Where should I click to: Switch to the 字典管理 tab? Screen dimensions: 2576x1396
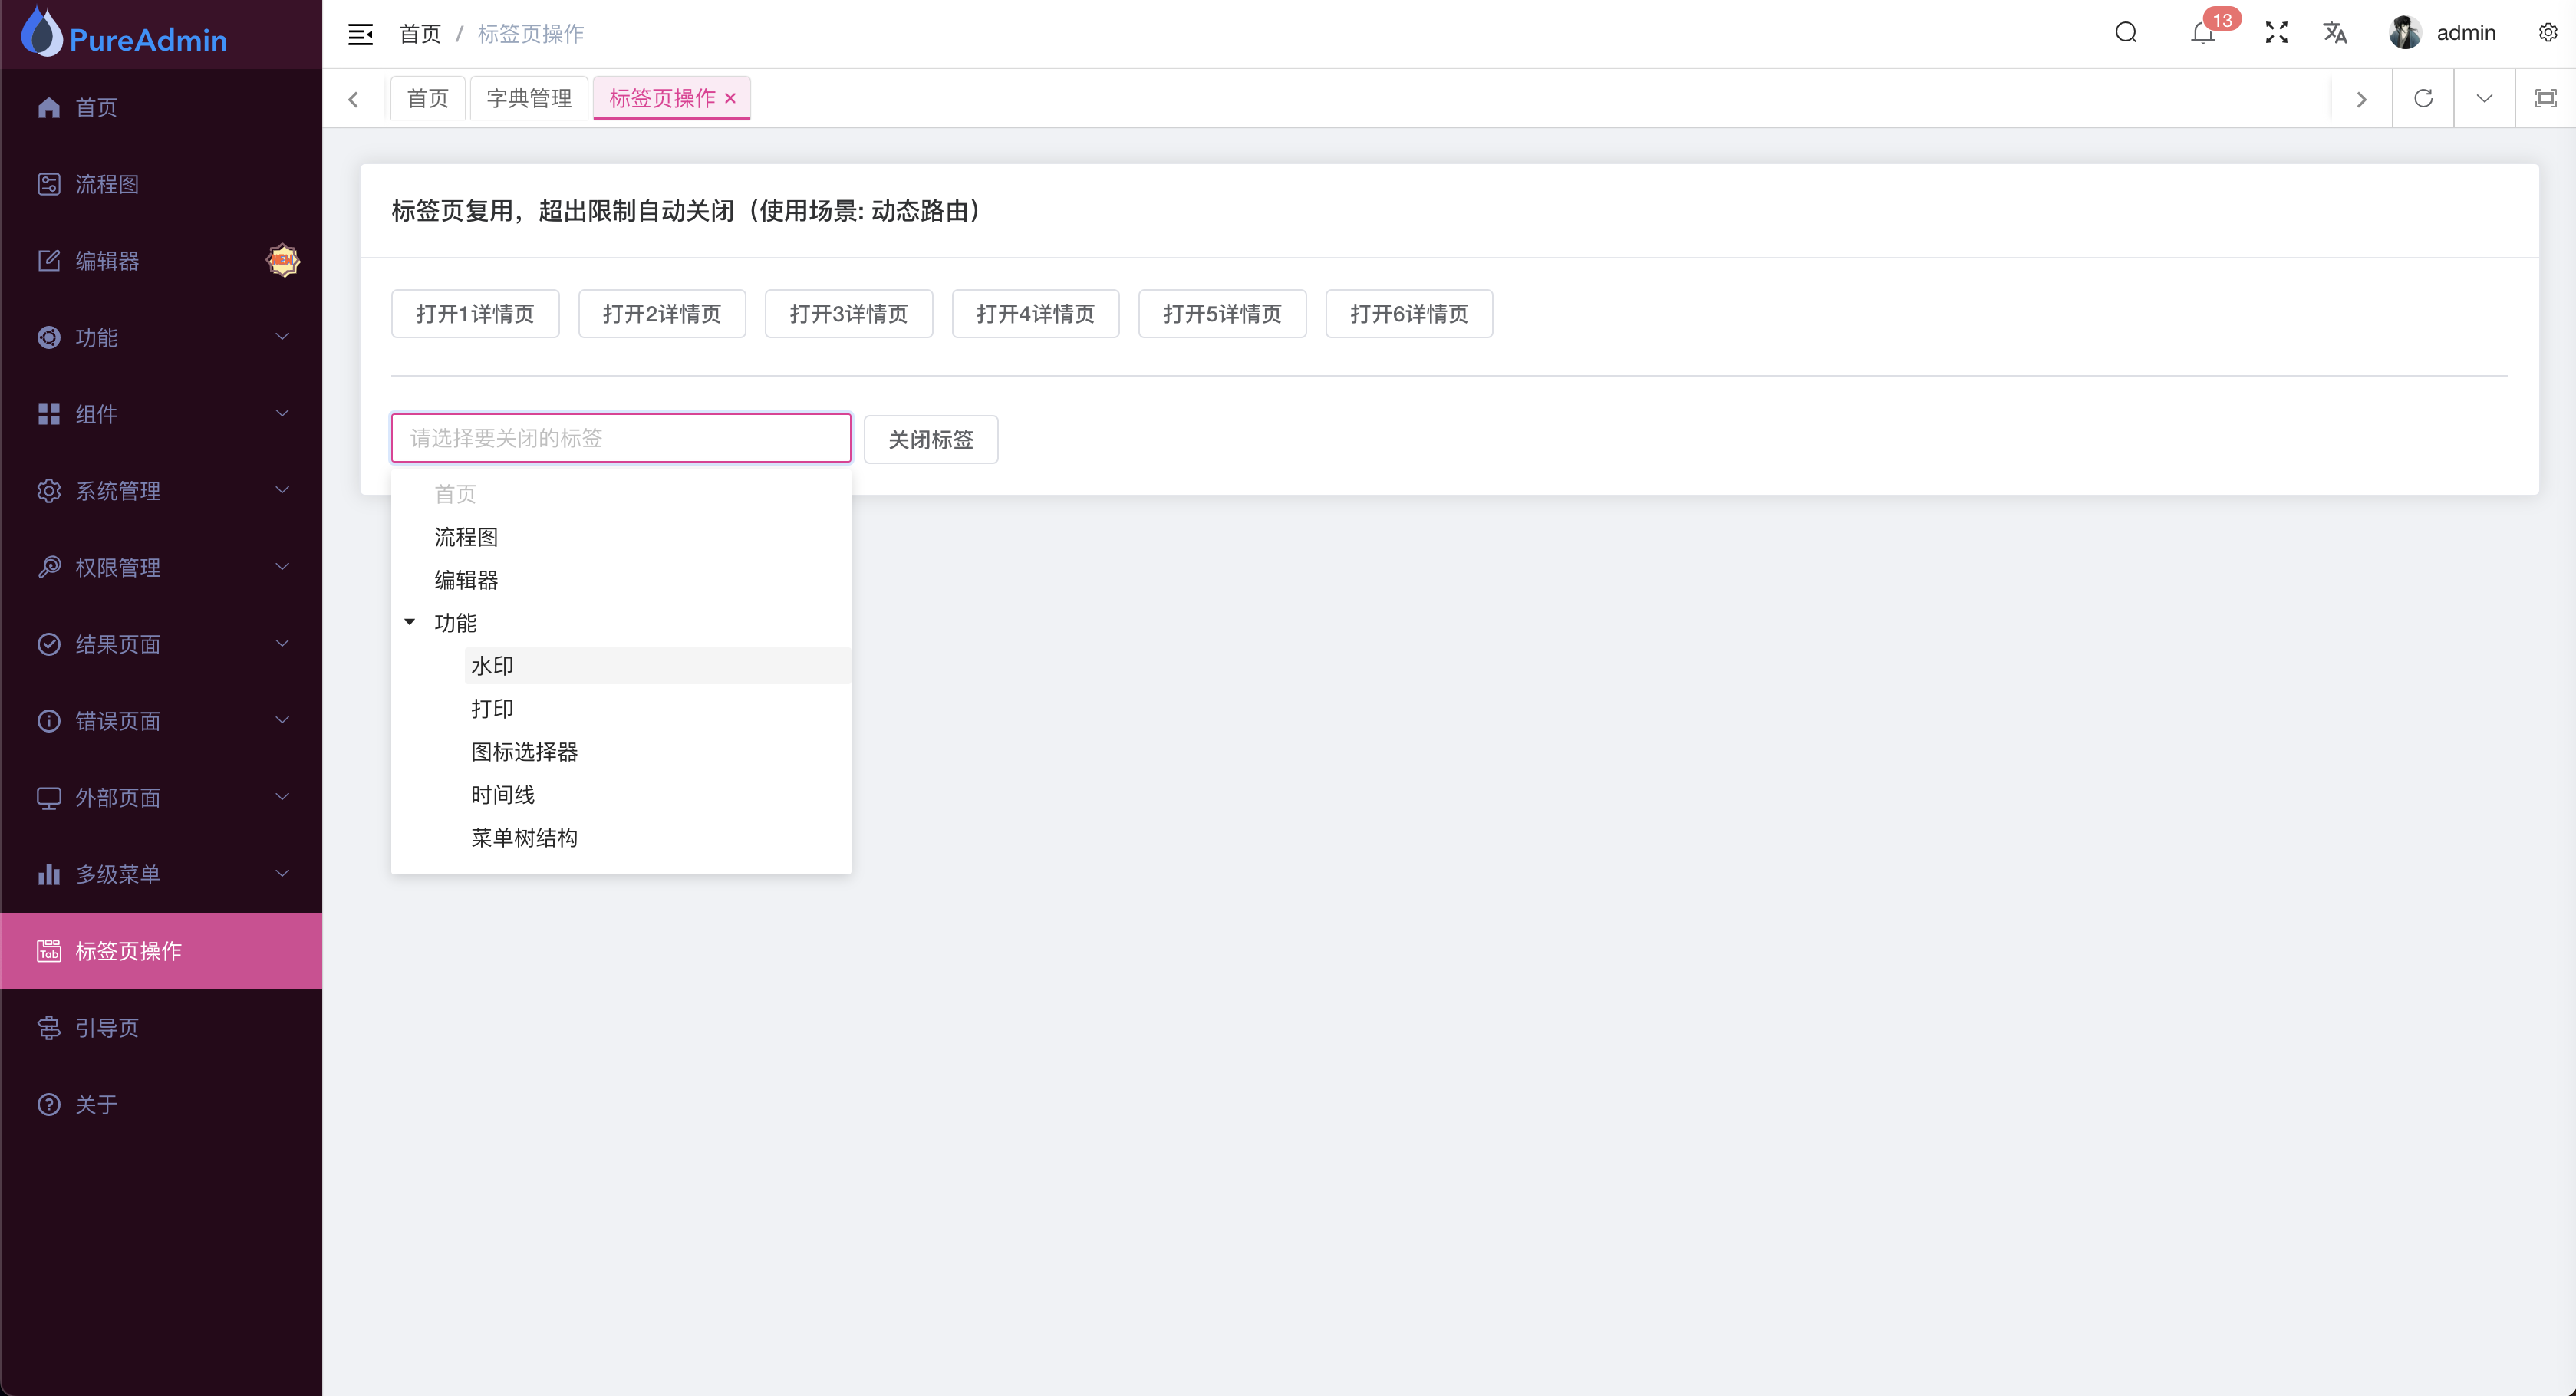point(529,97)
